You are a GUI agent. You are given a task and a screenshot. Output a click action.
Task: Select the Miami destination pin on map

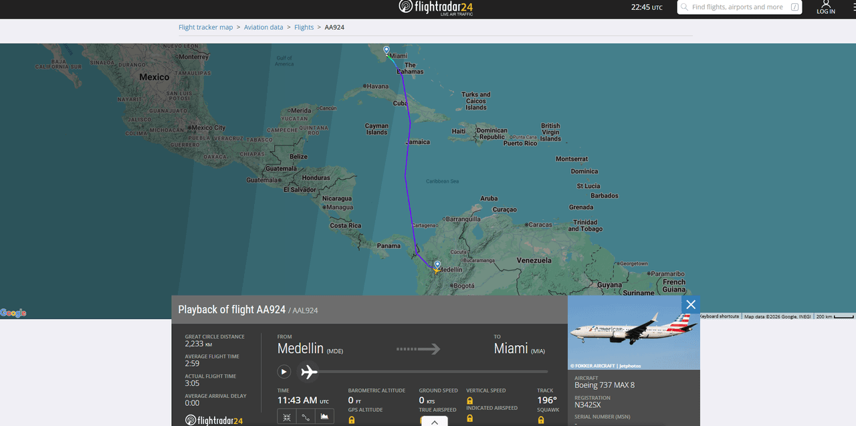point(387,50)
